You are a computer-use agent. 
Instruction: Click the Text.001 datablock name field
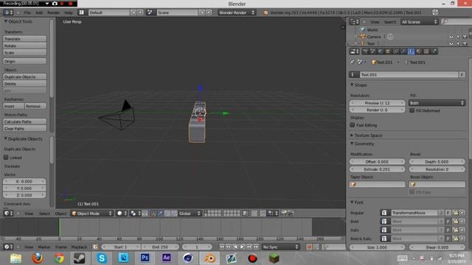pyautogui.click(x=409, y=74)
